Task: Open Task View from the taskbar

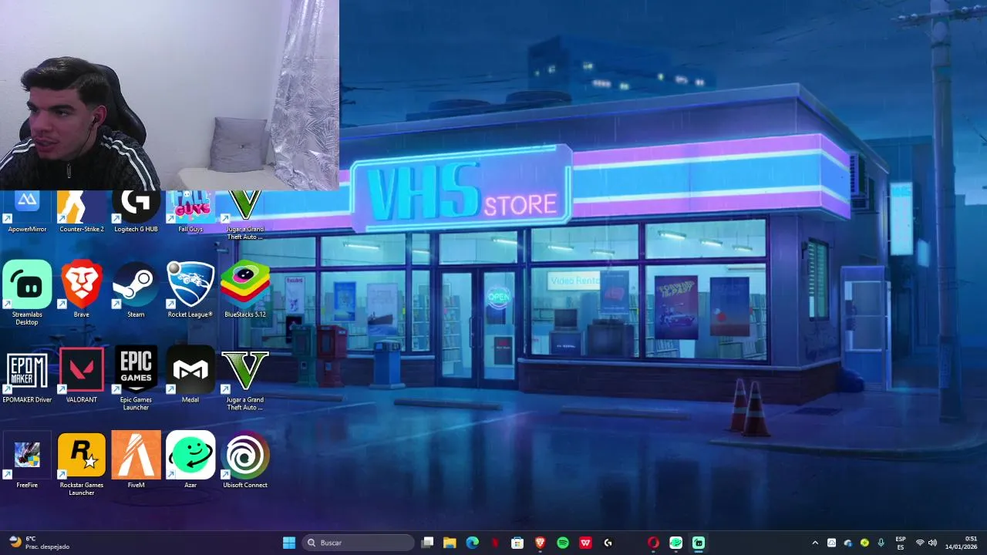Action: (427, 543)
